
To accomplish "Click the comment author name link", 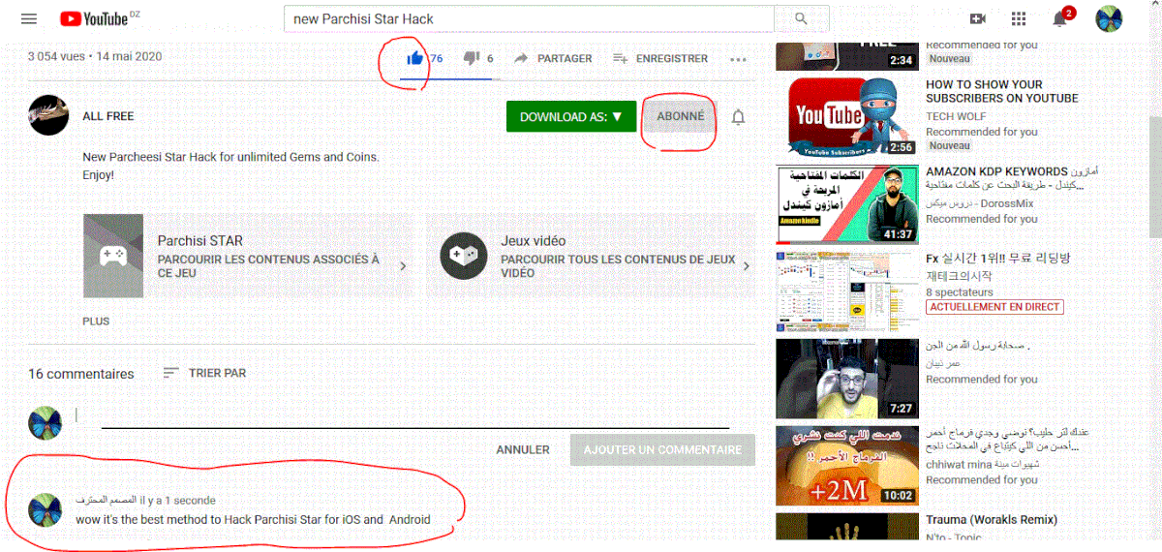I will 106,501.
